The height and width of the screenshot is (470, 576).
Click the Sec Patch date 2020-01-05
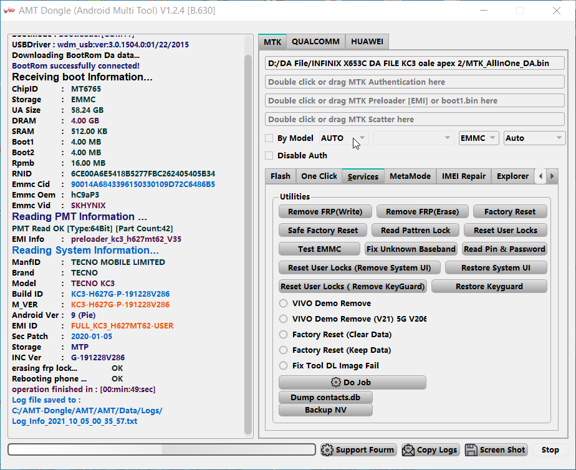(x=92, y=337)
